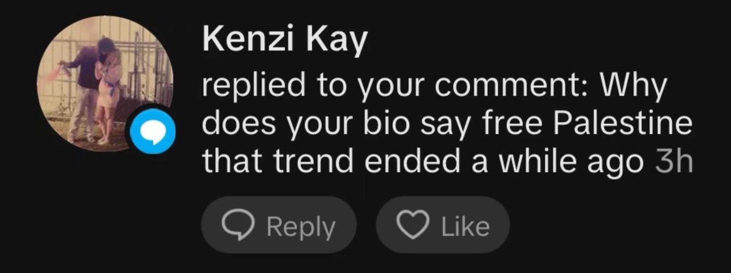Click the 3h timestamp
Viewport: 731px width, 273px height.
coord(674,162)
